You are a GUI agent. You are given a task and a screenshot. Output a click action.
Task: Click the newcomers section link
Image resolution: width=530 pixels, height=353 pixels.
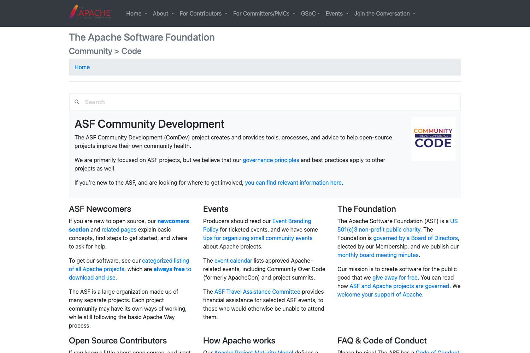click(173, 221)
